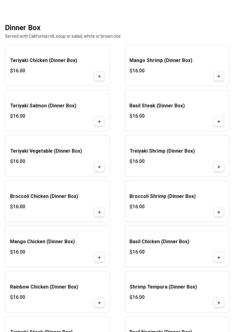Click the Teriyaki Vegetable (Dinner Box) name
This screenshot has height=332, width=234.
point(46,151)
